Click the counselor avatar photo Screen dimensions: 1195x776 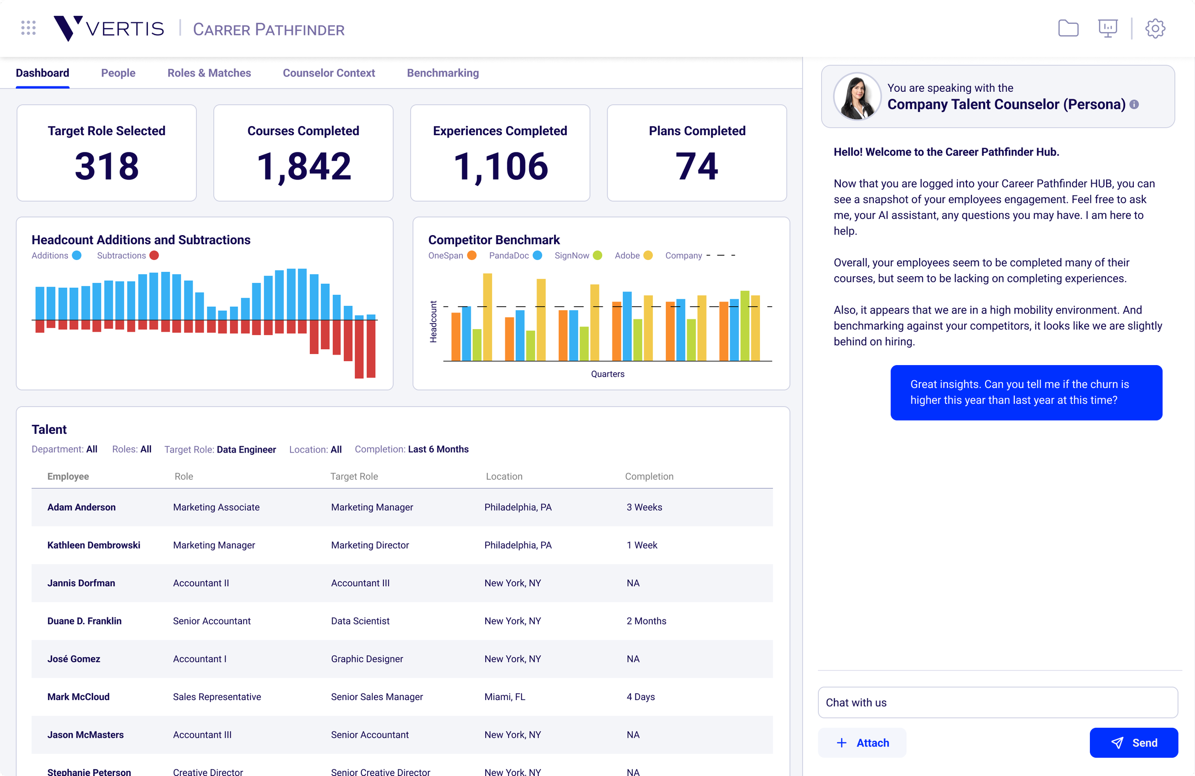pos(857,97)
